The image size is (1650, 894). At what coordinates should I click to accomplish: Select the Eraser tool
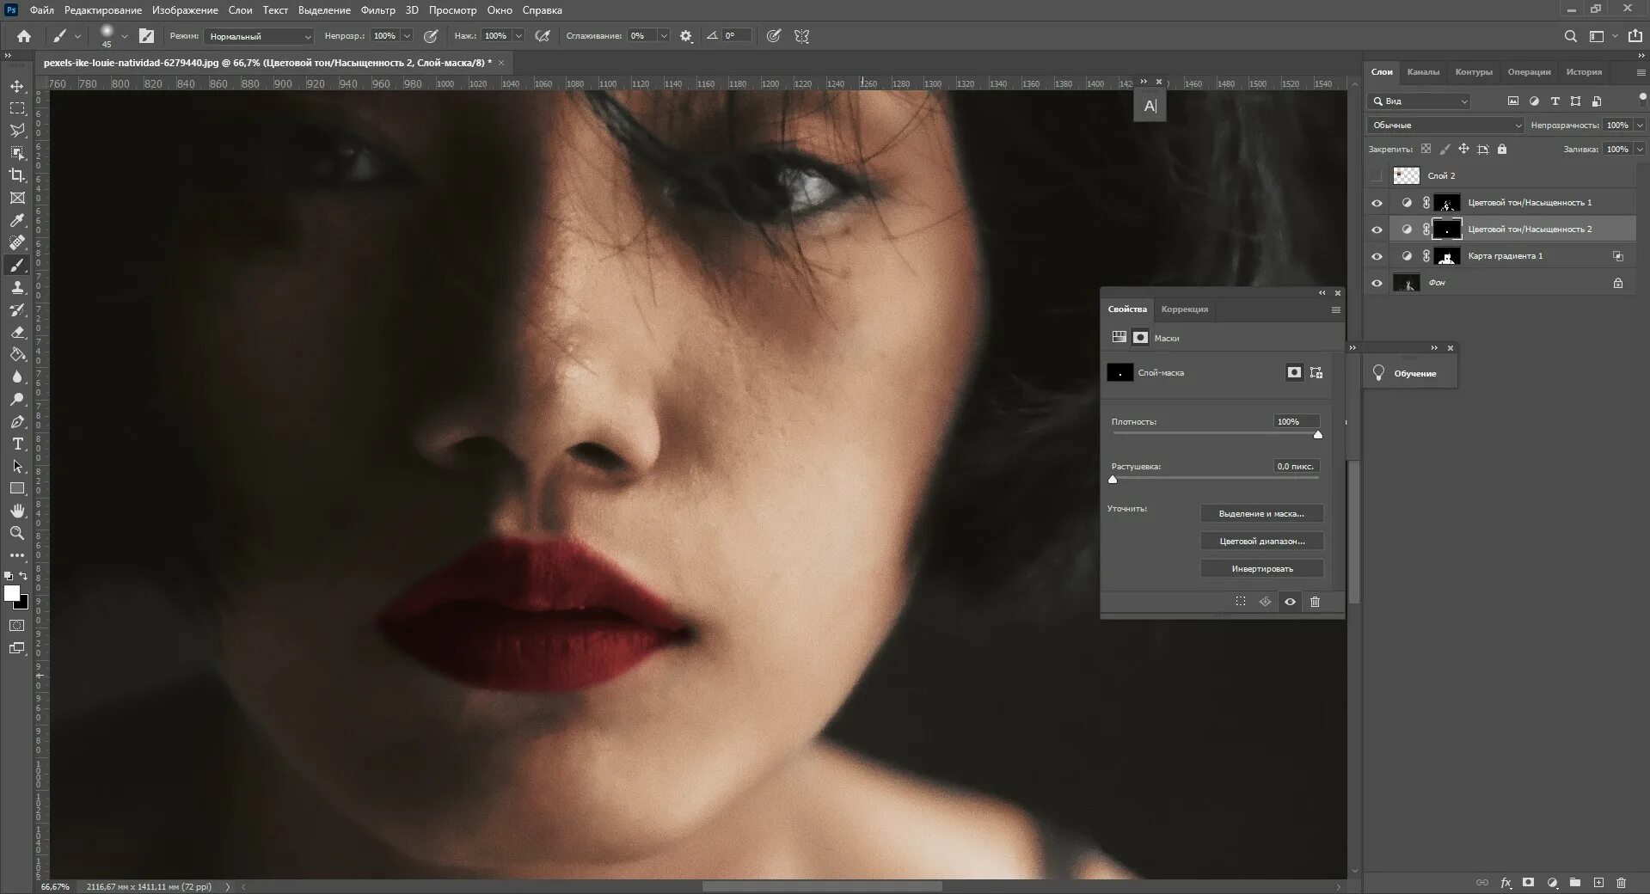[x=17, y=333]
